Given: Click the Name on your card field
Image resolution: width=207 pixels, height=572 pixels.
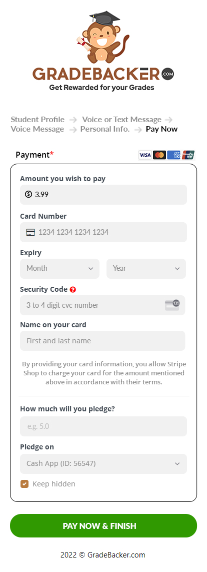Looking at the screenshot, I should 102,341.
